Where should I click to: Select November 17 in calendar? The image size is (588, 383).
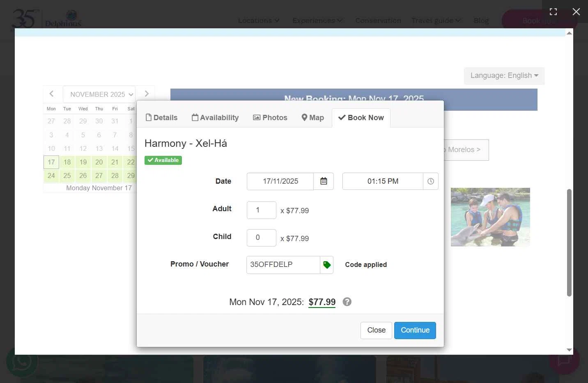[x=51, y=162]
